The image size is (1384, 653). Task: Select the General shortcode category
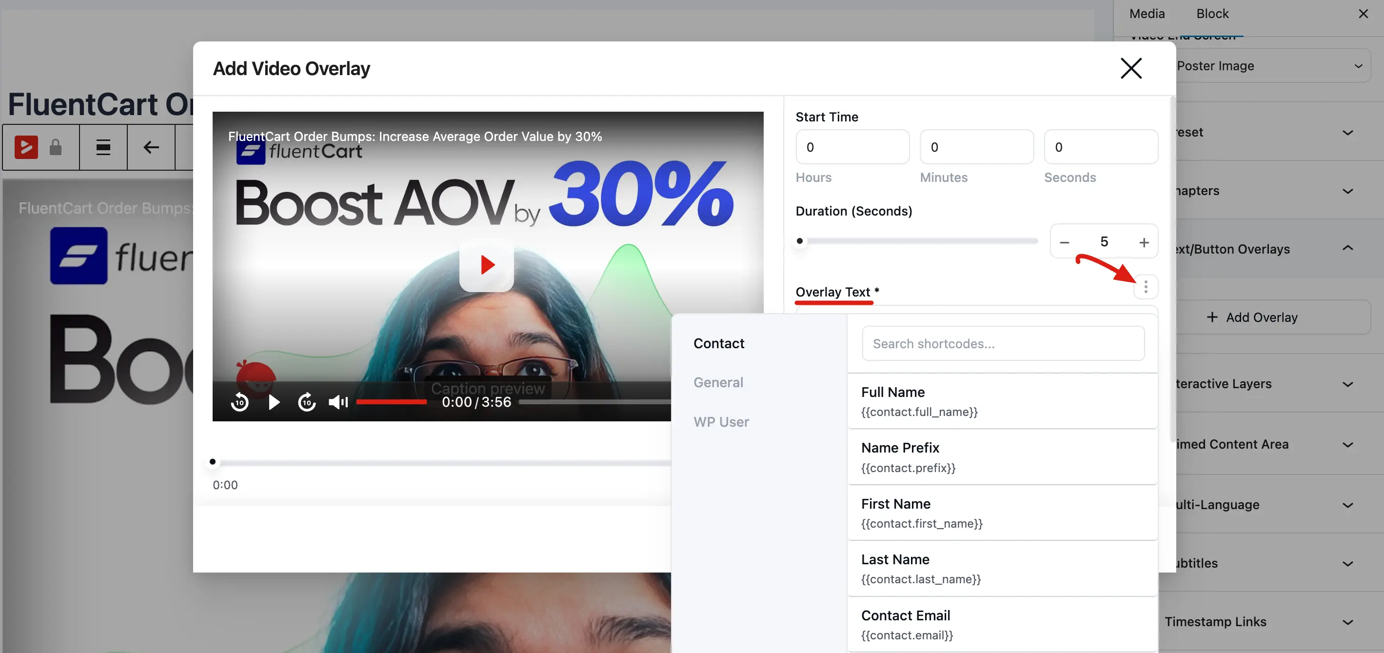[718, 383]
